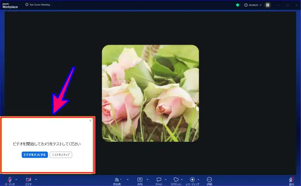Click the blue ビデオをオンにする button

[x=34, y=155]
